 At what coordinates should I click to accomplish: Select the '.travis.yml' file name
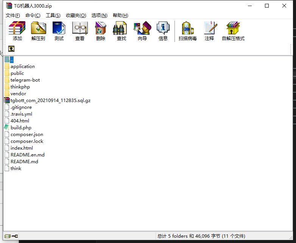point(21,114)
